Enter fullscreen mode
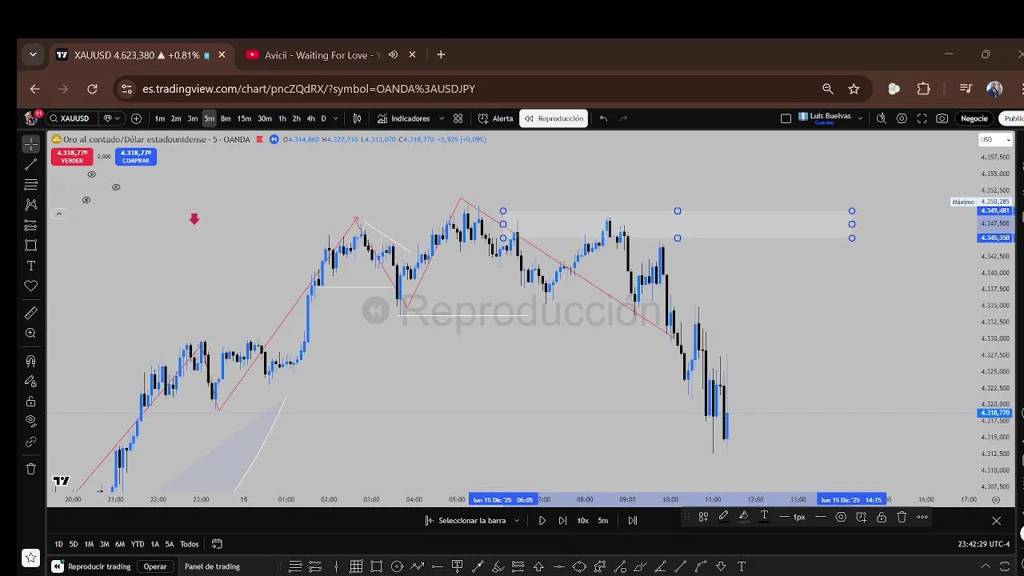The width and height of the screenshot is (1024, 576). 922,118
